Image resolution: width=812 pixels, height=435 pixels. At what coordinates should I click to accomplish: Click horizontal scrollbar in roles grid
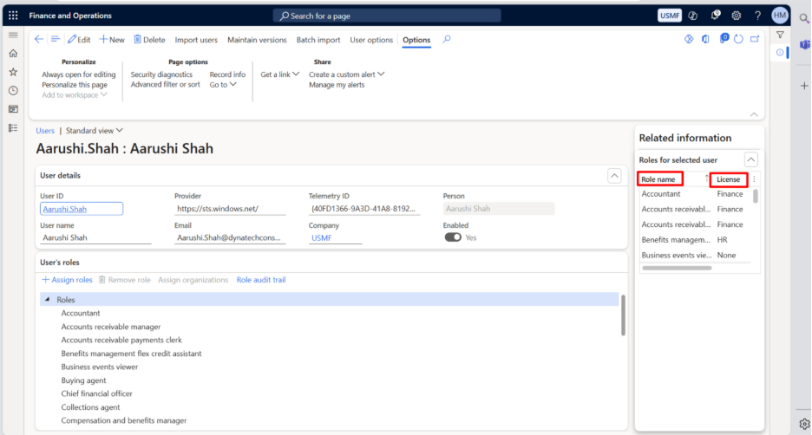pyautogui.click(x=677, y=268)
